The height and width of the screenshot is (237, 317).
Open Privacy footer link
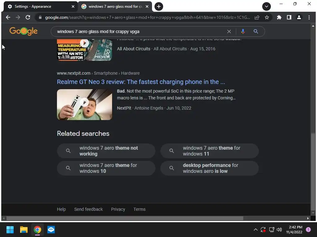pos(118,209)
